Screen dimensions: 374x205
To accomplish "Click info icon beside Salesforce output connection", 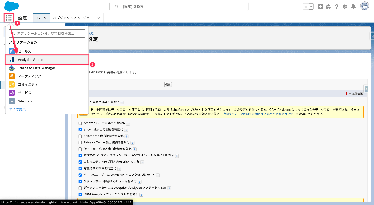I will point(127,136).
